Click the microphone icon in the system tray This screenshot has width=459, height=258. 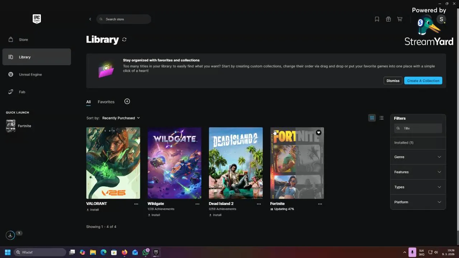click(x=412, y=252)
